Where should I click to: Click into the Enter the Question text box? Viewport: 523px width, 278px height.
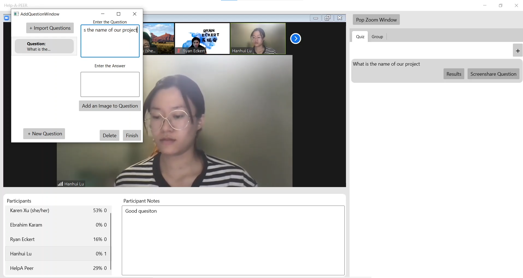110,41
